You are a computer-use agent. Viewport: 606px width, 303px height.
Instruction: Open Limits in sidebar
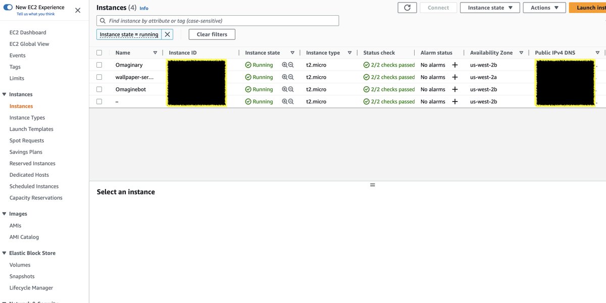(17, 78)
